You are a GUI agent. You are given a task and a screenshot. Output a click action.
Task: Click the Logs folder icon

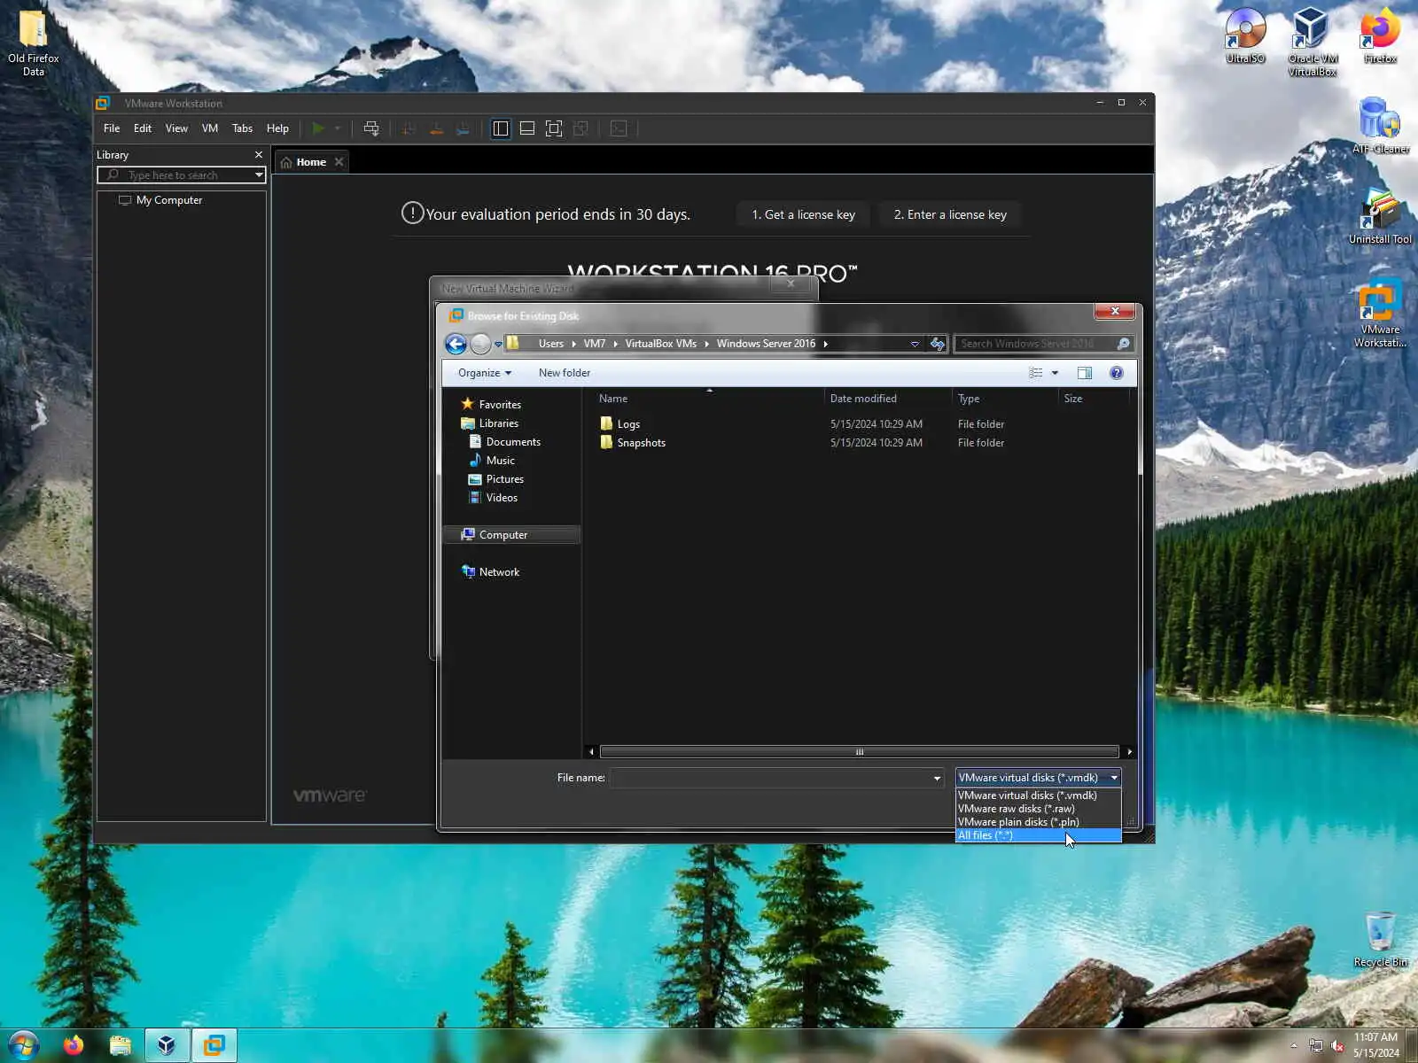[606, 423]
